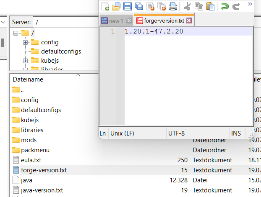261x197 pixels.
Task: Select the packmenu folder in the file list
Action: pos(35,150)
